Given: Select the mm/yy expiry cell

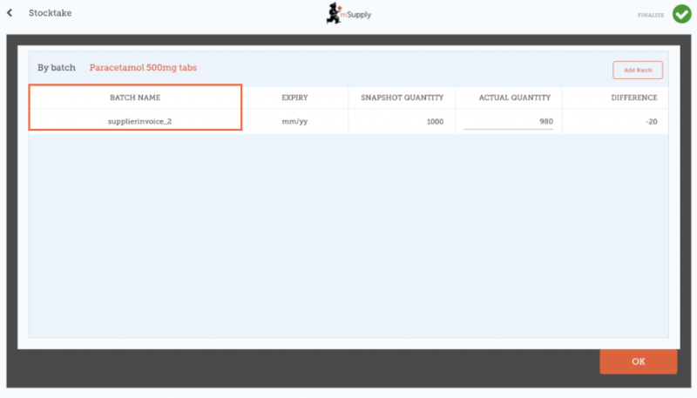Looking at the screenshot, I should point(294,121).
